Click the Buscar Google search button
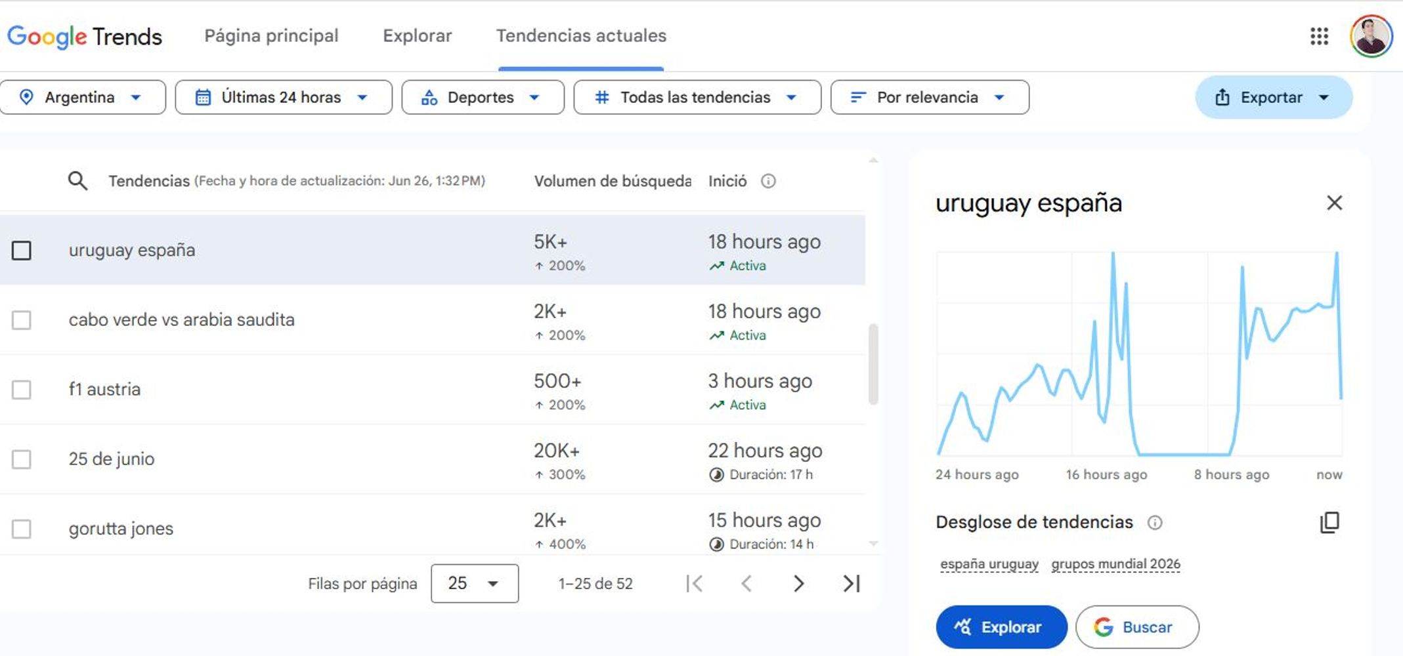Screen dimensions: 1403x656 tap(1137, 627)
